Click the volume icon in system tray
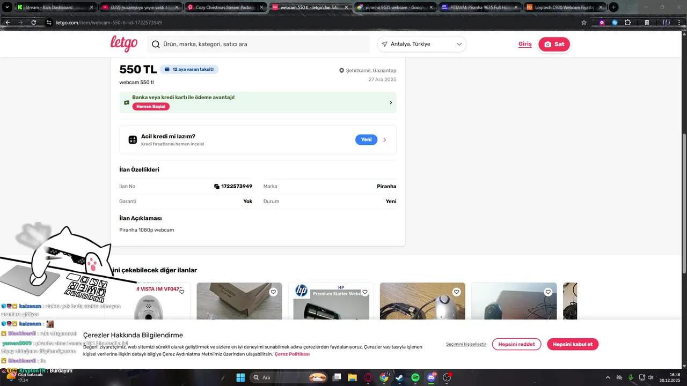 651,377
